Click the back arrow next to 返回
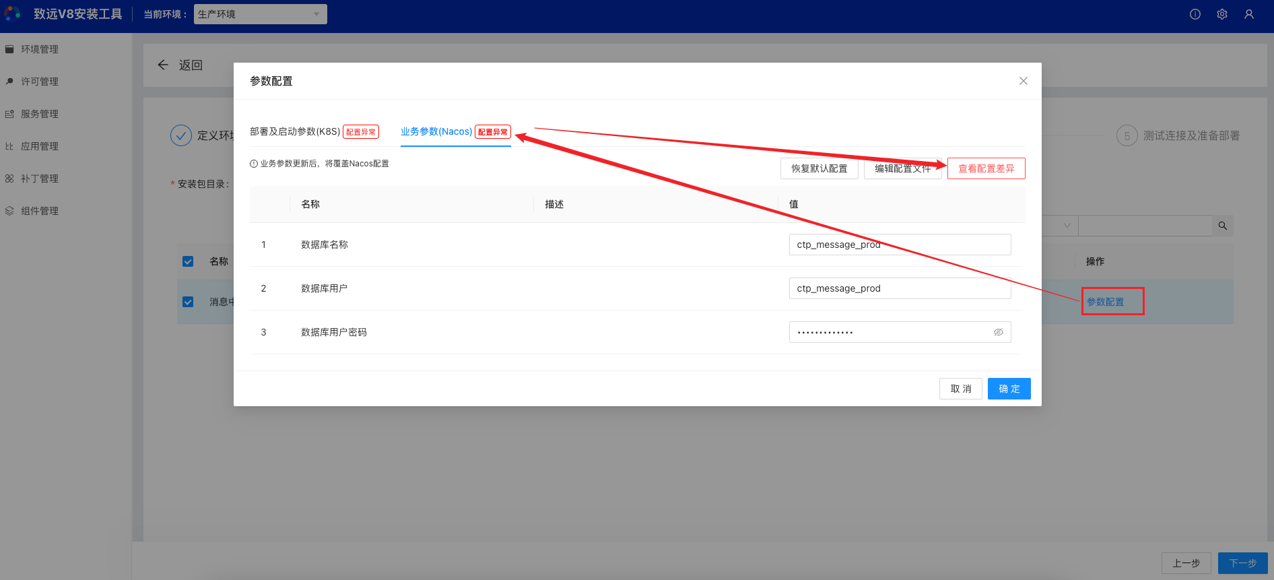The height and width of the screenshot is (580, 1274). 163,65
